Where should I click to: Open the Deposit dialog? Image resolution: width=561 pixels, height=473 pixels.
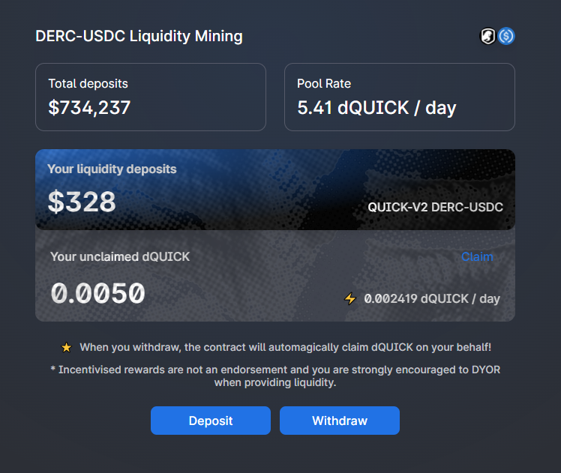[x=210, y=421]
